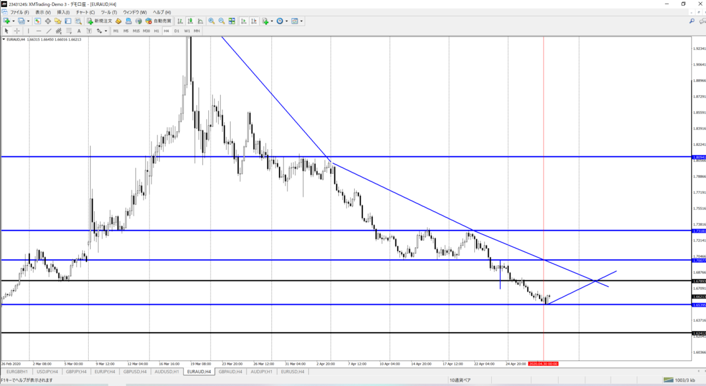Select the Fibonacci retracement tool
This screenshot has height=386, width=706.
click(69, 31)
